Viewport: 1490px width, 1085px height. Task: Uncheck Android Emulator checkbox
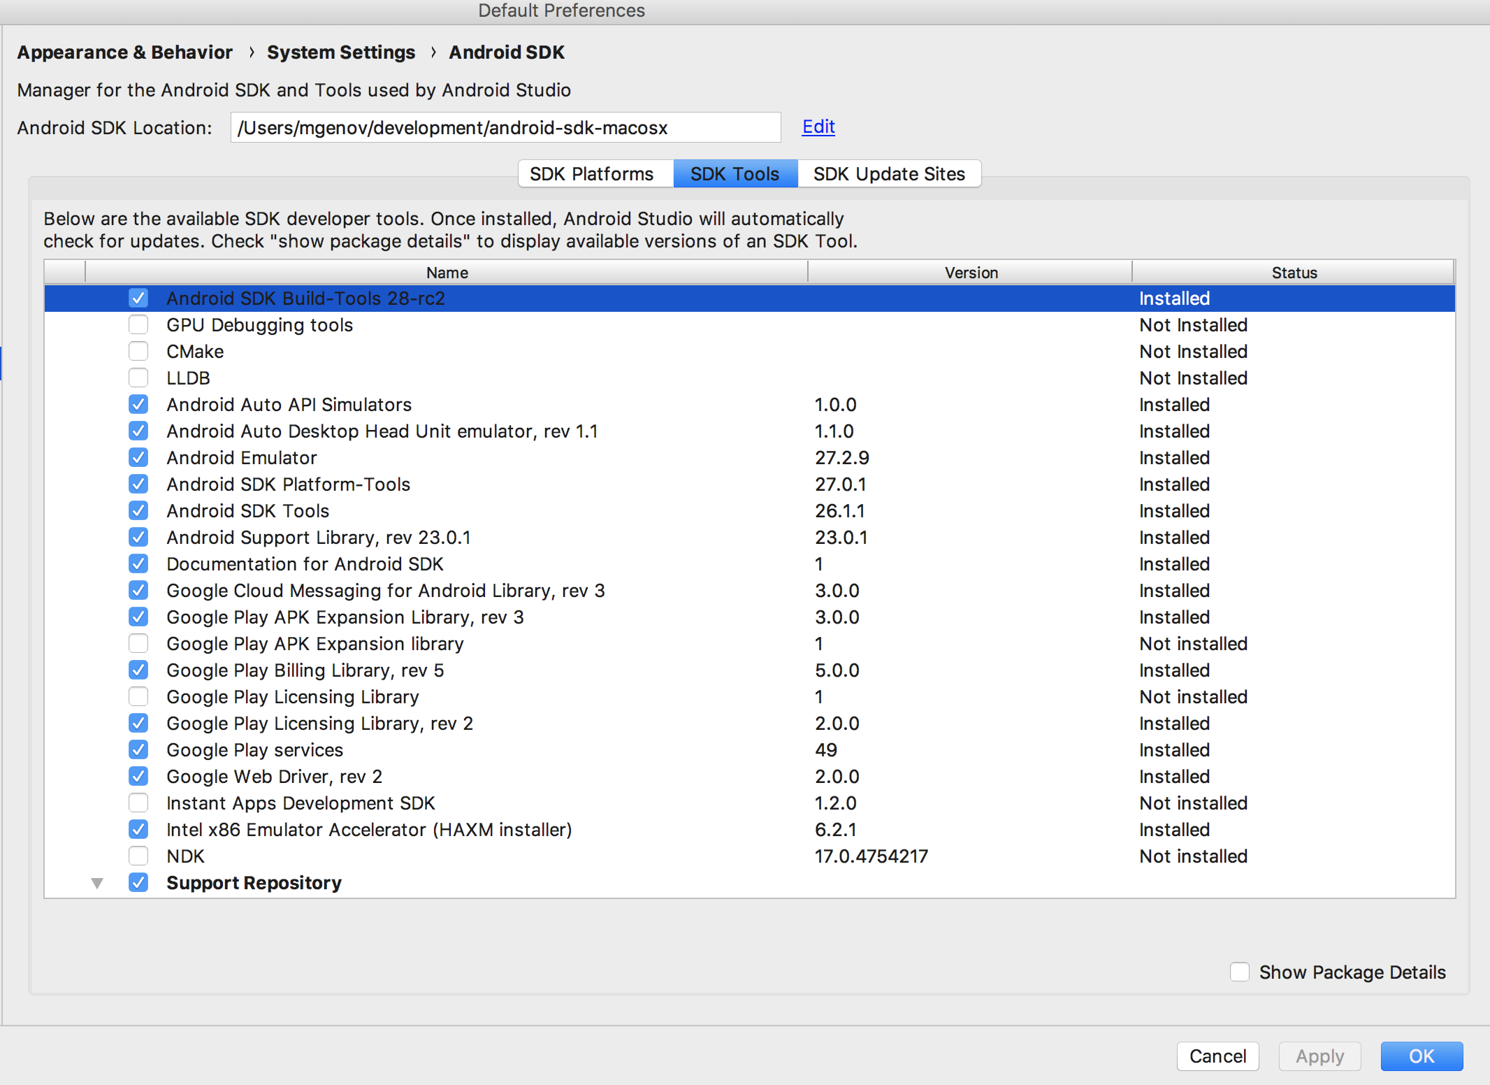tap(138, 458)
